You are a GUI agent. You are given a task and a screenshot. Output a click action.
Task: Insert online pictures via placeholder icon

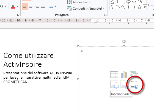click(x=124, y=85)
